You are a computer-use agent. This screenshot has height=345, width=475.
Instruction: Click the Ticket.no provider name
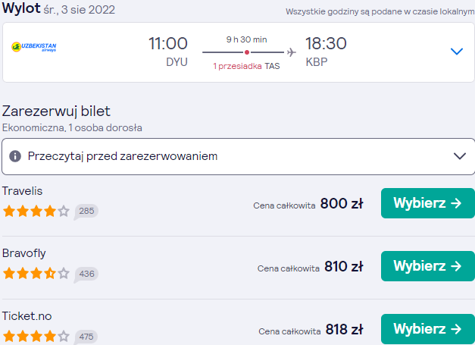[27, 316]
